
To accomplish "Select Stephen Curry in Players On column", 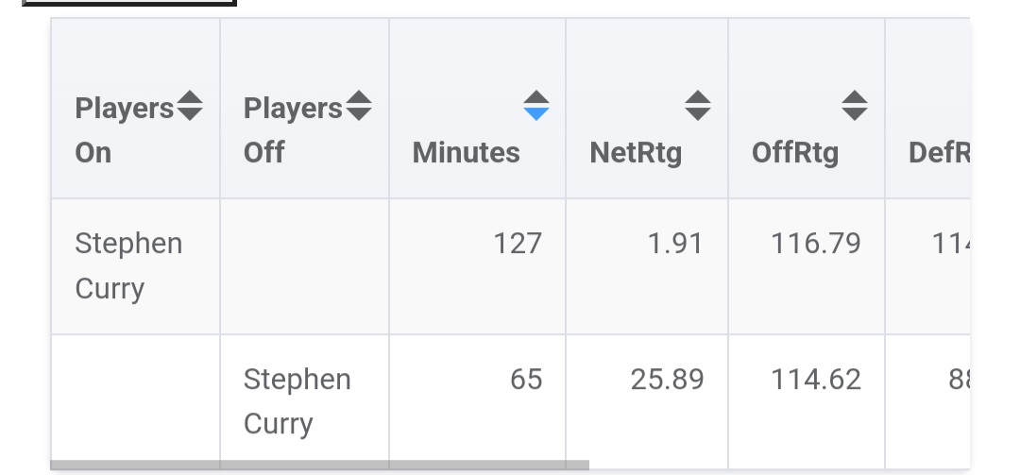I will [x=128, y=265].
